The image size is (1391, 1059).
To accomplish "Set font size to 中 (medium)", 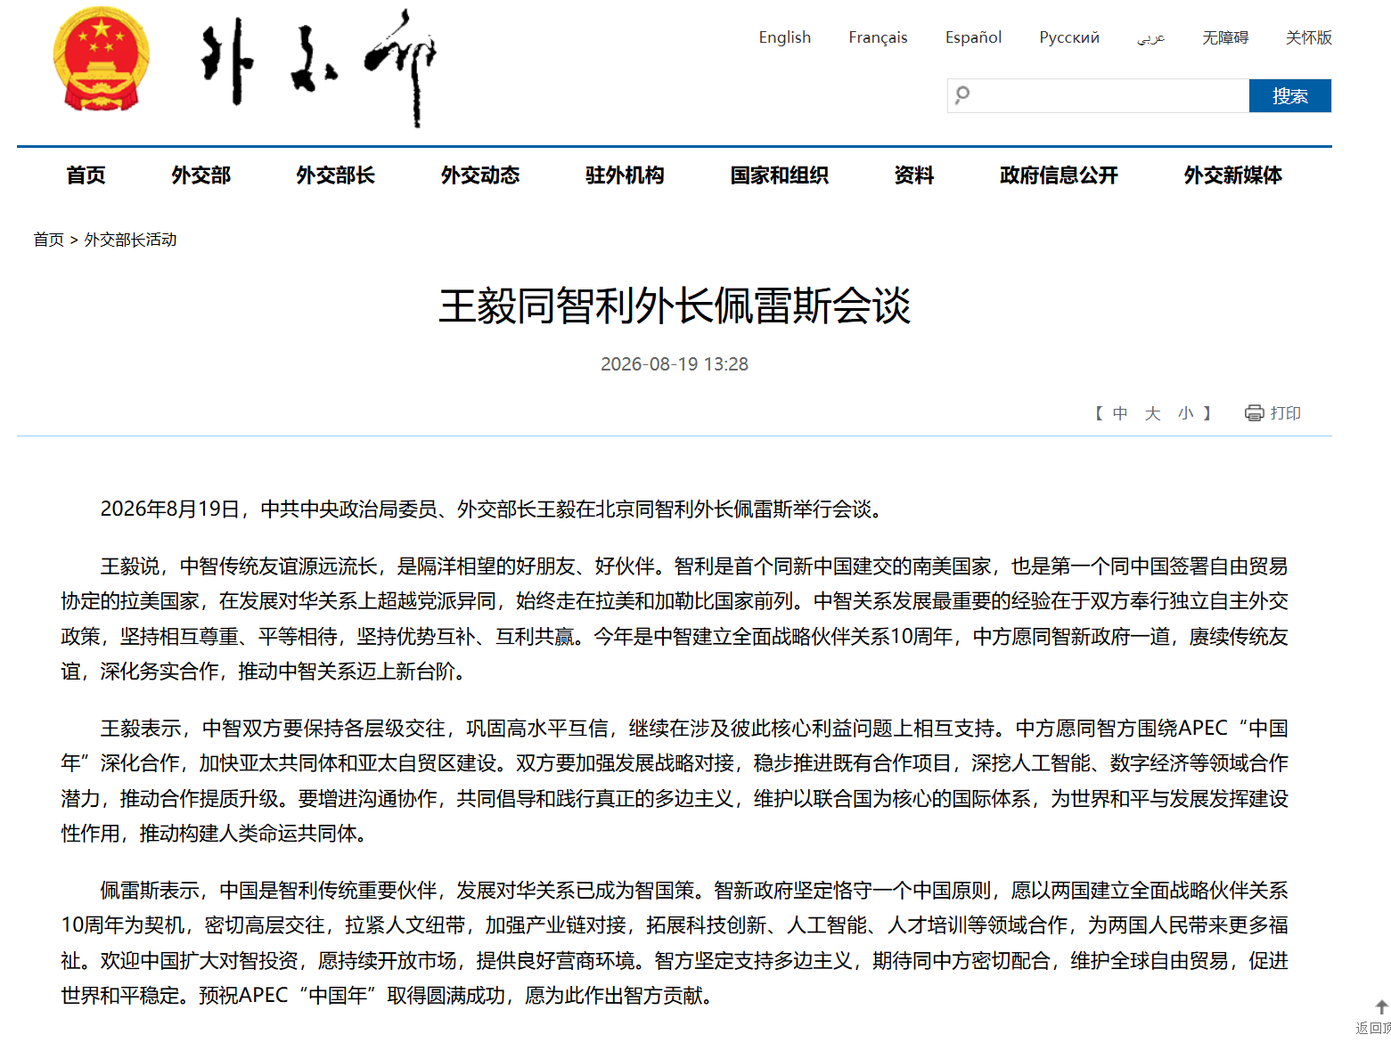I will tap(1120, 413).
